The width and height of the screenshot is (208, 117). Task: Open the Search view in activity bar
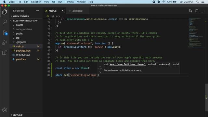tap(5, 22)
